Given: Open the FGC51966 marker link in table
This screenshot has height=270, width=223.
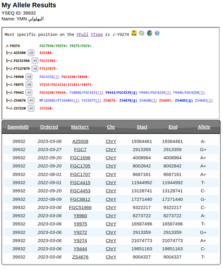Looking at the screenshot, I should click(x=80, y=207).
